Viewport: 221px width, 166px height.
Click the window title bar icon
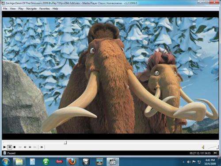(4, 3)
